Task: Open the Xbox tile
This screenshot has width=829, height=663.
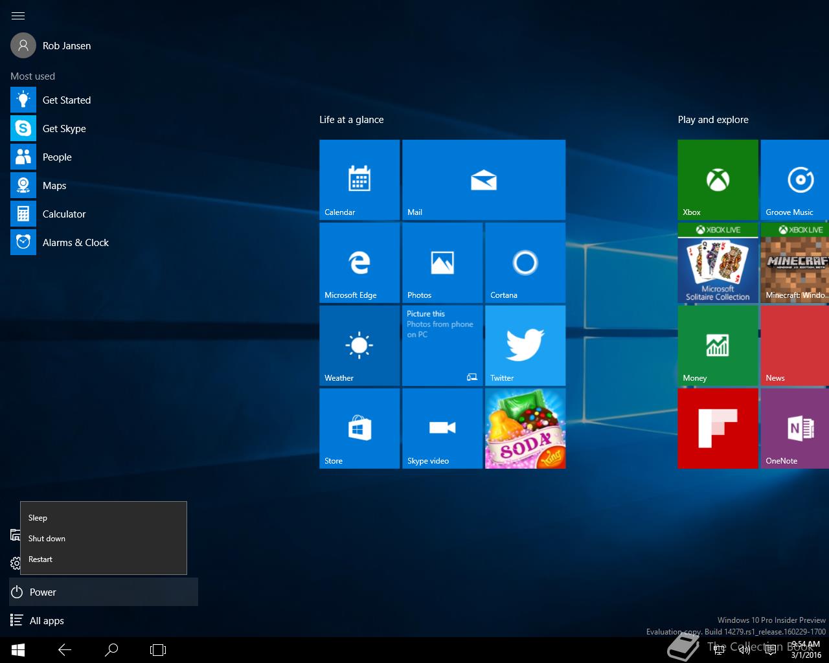Action: pyautogui.click(x=718, y=180)
